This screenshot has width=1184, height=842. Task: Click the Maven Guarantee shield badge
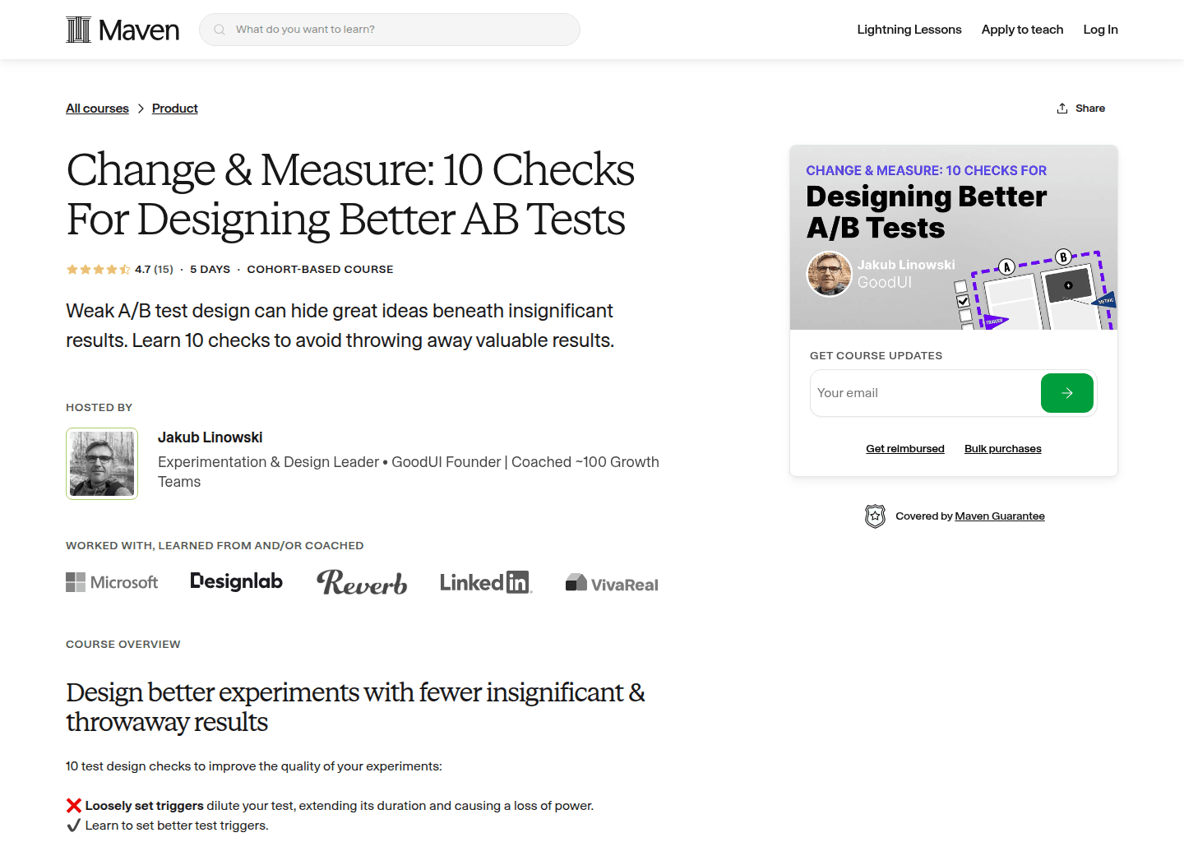click(875, 516)
